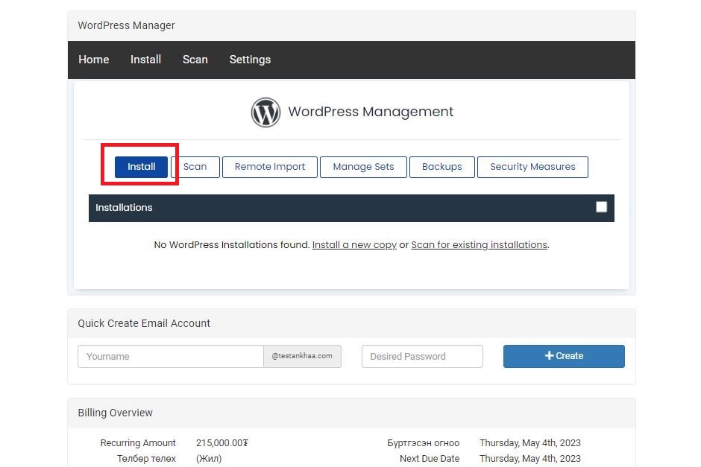
Task: Open Scan in the dark navigation bar
Action: [x=195, y=60]
